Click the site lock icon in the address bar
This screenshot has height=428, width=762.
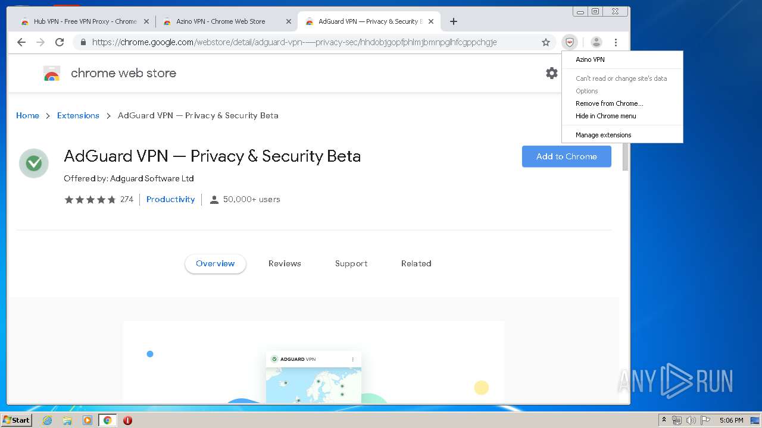tap(83, 42)
